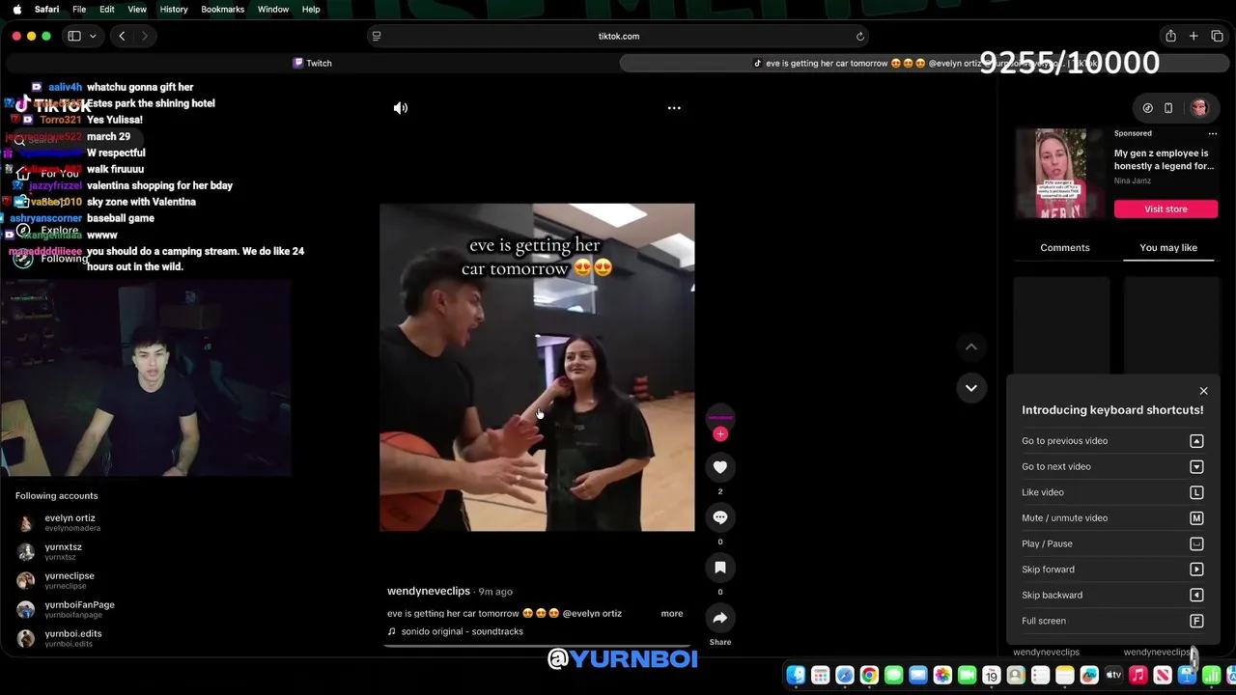Switch to the Twitch browser tab
The image size is (1236, 695).
312,63
